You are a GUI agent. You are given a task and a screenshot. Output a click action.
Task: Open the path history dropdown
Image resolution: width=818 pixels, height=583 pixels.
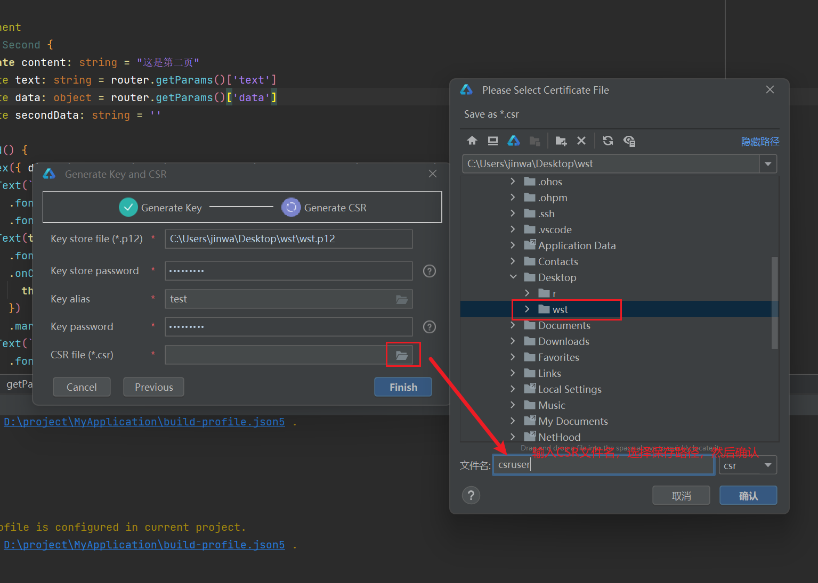click(x=768, y=164)
